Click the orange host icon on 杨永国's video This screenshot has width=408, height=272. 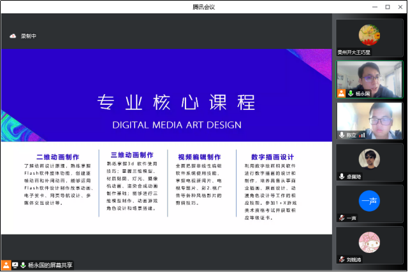click(x=342, y=93)
